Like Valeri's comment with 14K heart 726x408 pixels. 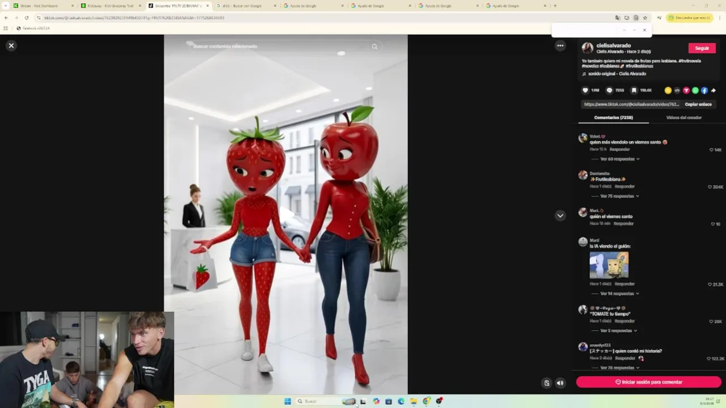pyautogui.click(x=711, y=150)
